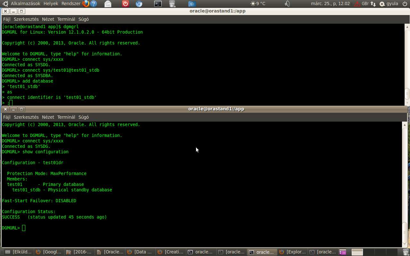The height and width of the screenshot is (256, 410).
Task: Switch to the [Elküld... taskbar window
Action: [19, 252]
